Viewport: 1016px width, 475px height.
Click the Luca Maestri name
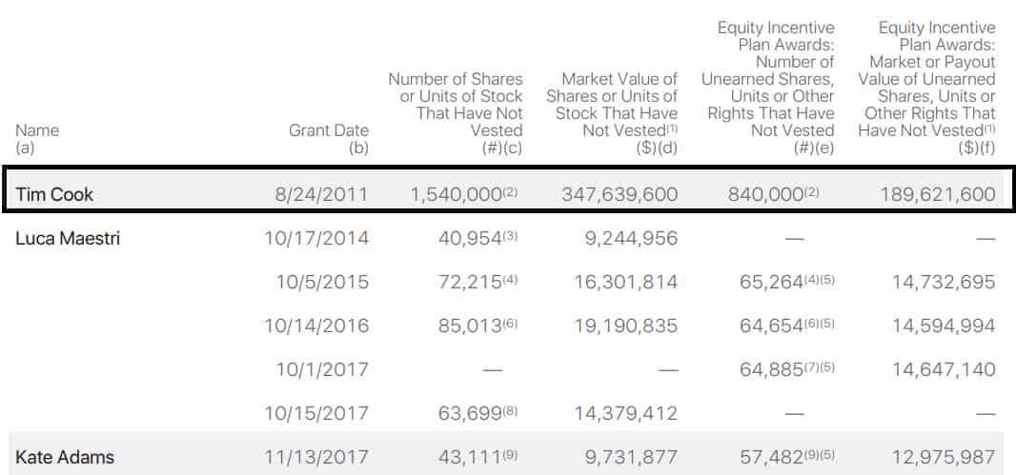click(68, 238)
